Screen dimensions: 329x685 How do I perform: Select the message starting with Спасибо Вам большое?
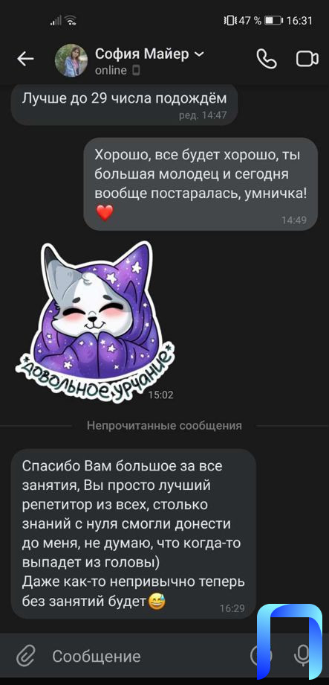click(134, 534)
